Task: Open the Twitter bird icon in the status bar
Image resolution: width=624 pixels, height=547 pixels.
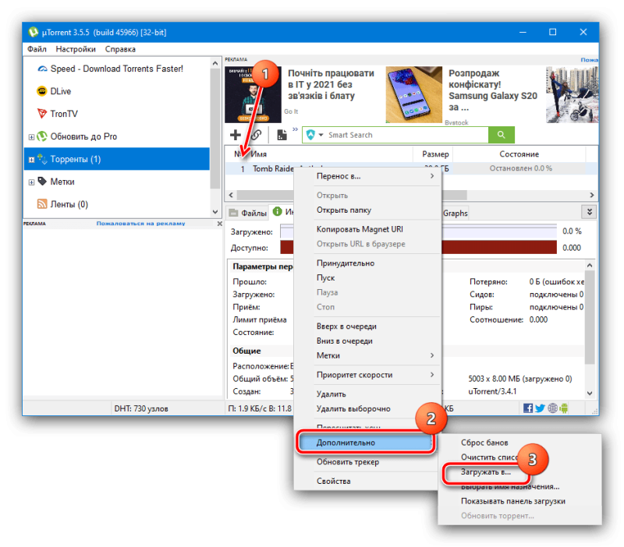Action: [x=540, y=408]
